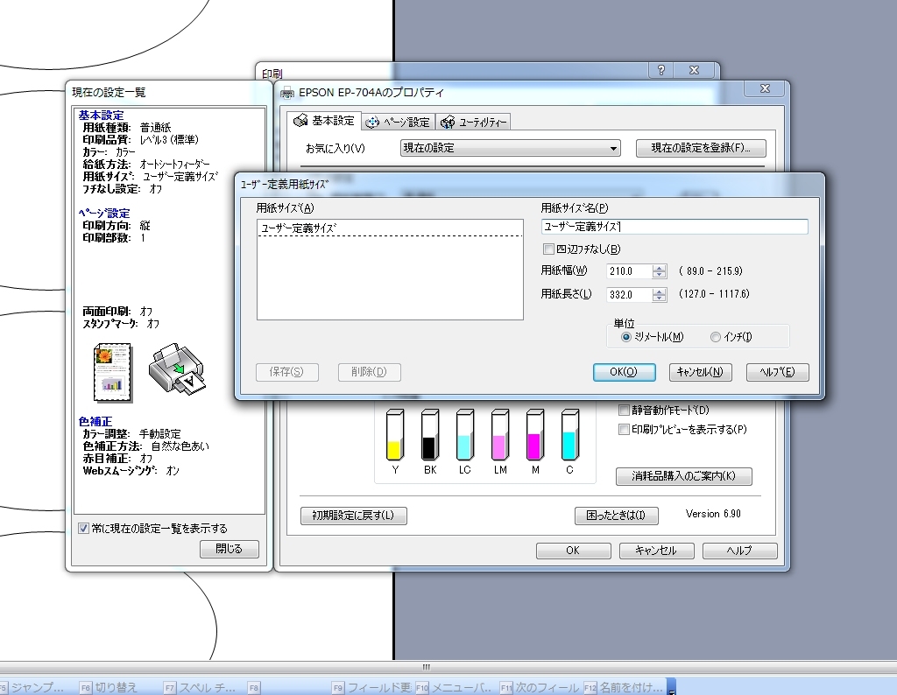Image resolution: width=897 pixels, height=695 pixels.
Task: Click the magenta M ink indicator
Action: (535, 434)
